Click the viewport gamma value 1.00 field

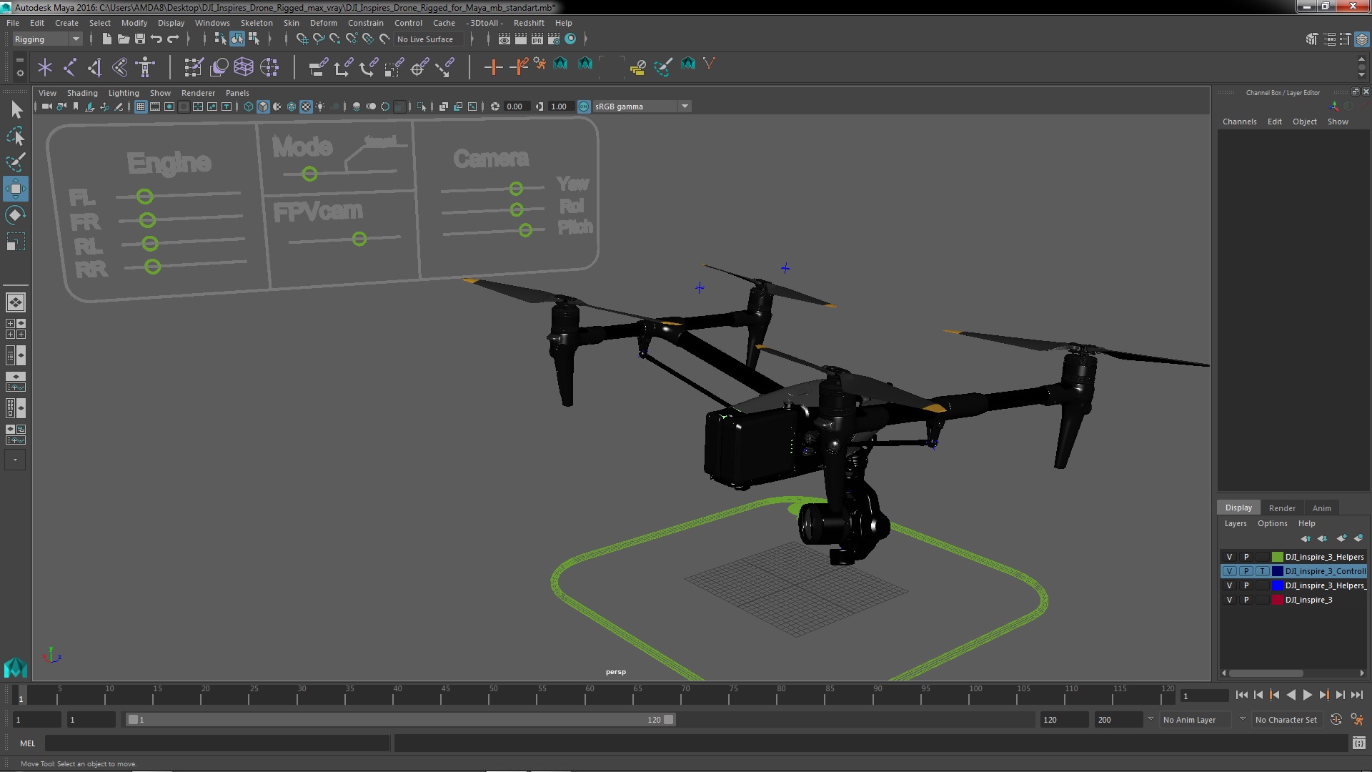coord(560,107)
